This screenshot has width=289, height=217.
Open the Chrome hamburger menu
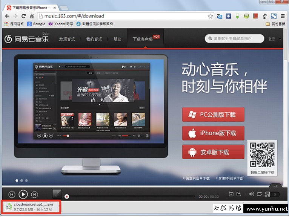[283, 16]
